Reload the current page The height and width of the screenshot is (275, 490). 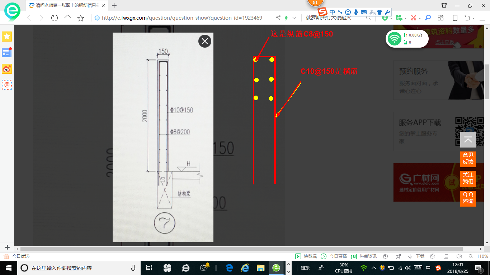(x=54, y=18)
